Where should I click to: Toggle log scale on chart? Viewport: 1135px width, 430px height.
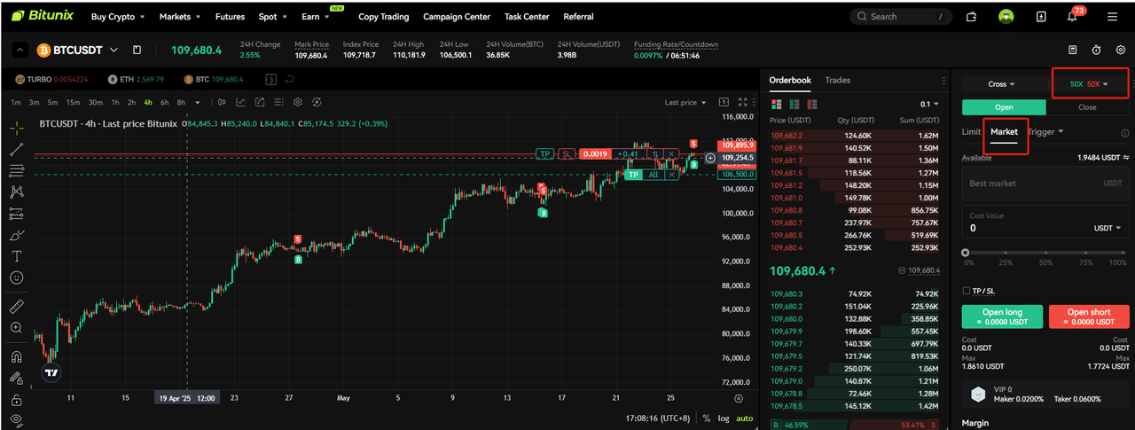724,418
